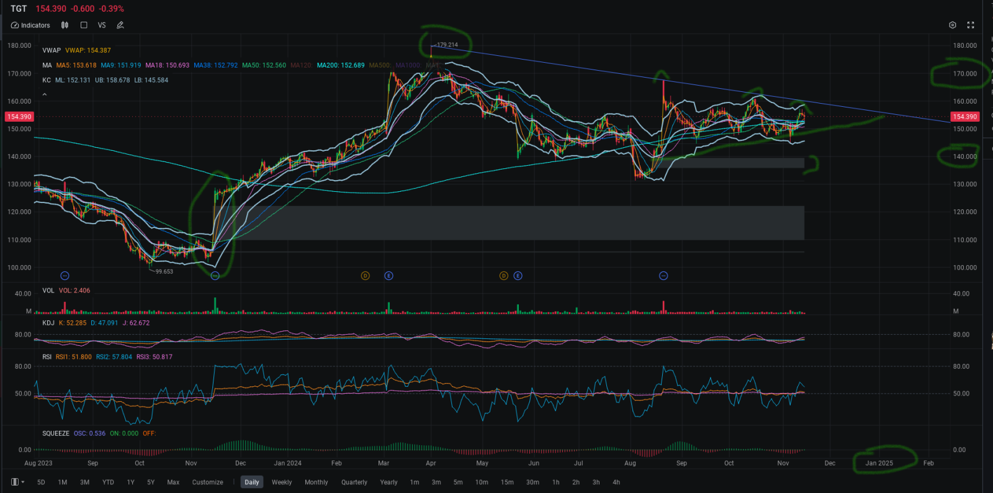Select the 5D range
The width and height of the screenshot is (993, 493).
tap(41, 482)
